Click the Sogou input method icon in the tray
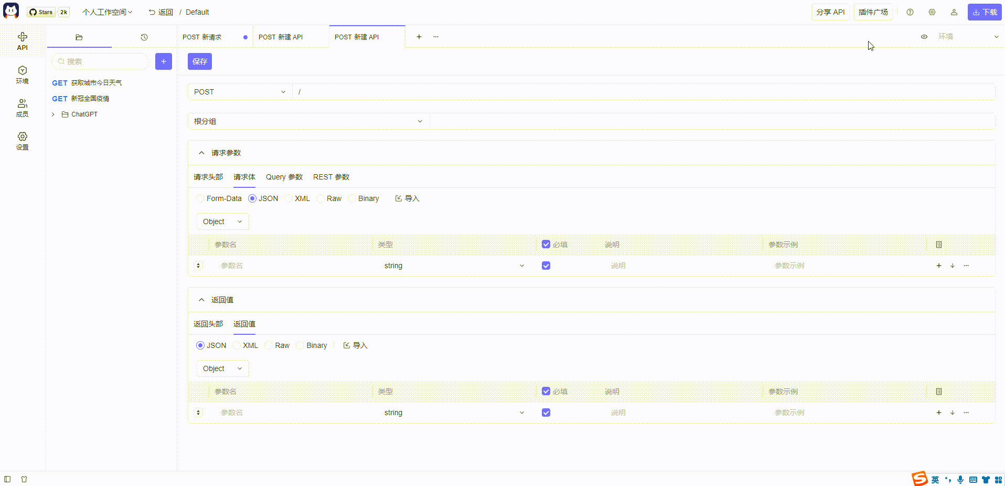This screenshot has height=486, width=1005. [x=920, y=479]
